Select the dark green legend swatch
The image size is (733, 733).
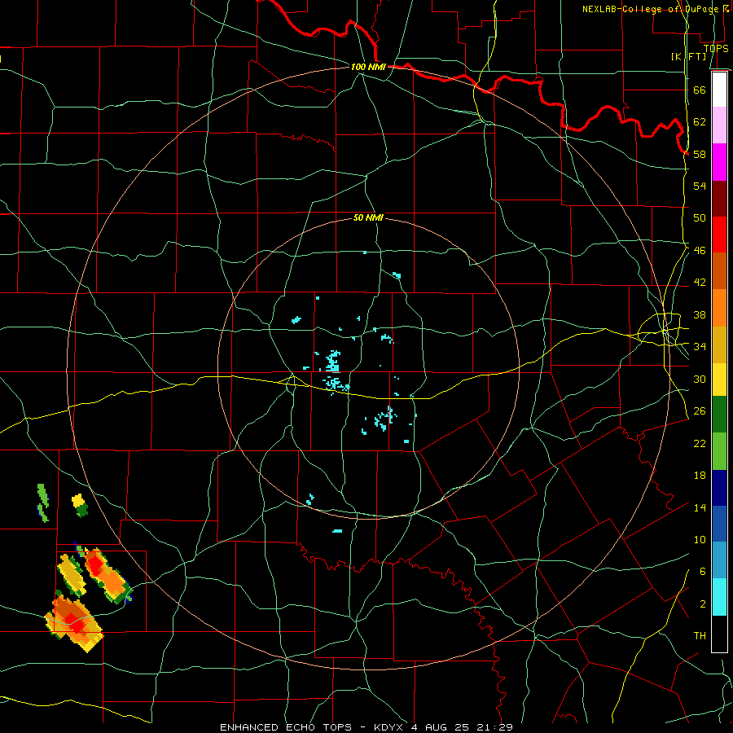coord(719,415)
